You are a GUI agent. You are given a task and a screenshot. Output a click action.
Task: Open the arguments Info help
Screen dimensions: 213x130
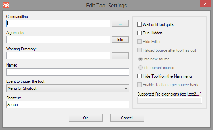click(x=120, y=40)
